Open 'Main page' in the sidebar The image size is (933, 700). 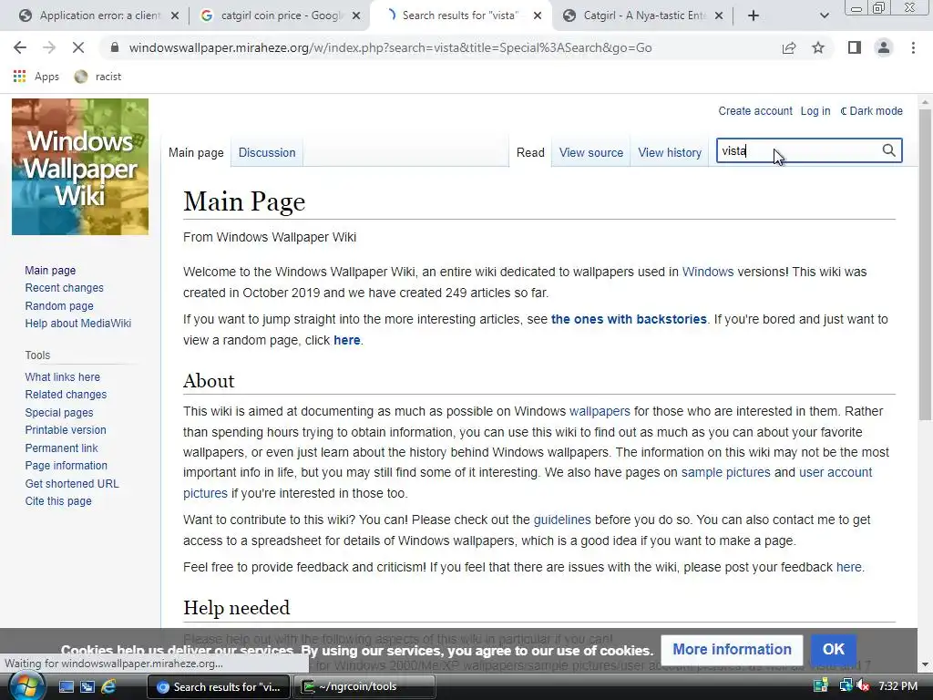[50, 270]
